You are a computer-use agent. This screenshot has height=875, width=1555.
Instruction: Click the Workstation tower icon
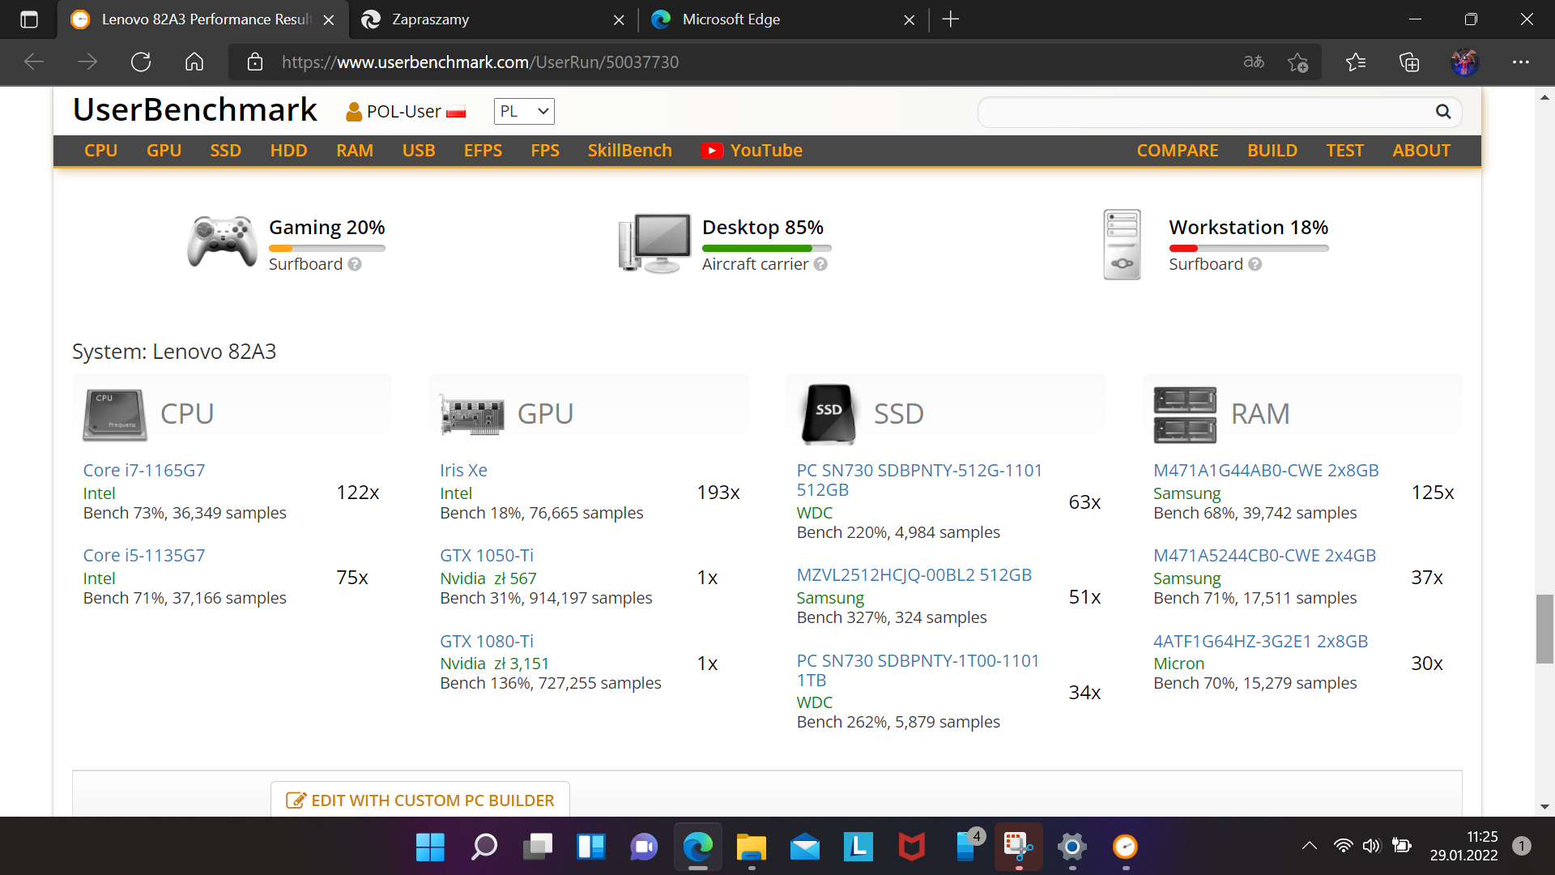tap(1122, 244)
